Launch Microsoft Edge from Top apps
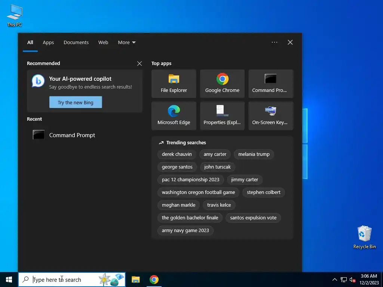 (174, 116)
